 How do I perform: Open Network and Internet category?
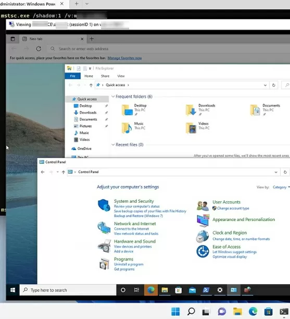[135, 224]
